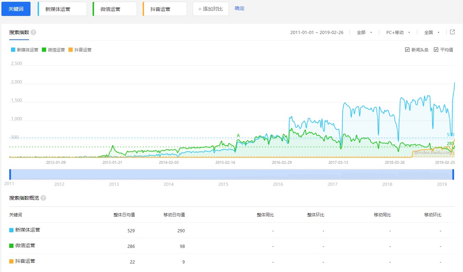Click the news marker A on chart
The height and width of the screenshot is (272, 463).
point(238,135)
